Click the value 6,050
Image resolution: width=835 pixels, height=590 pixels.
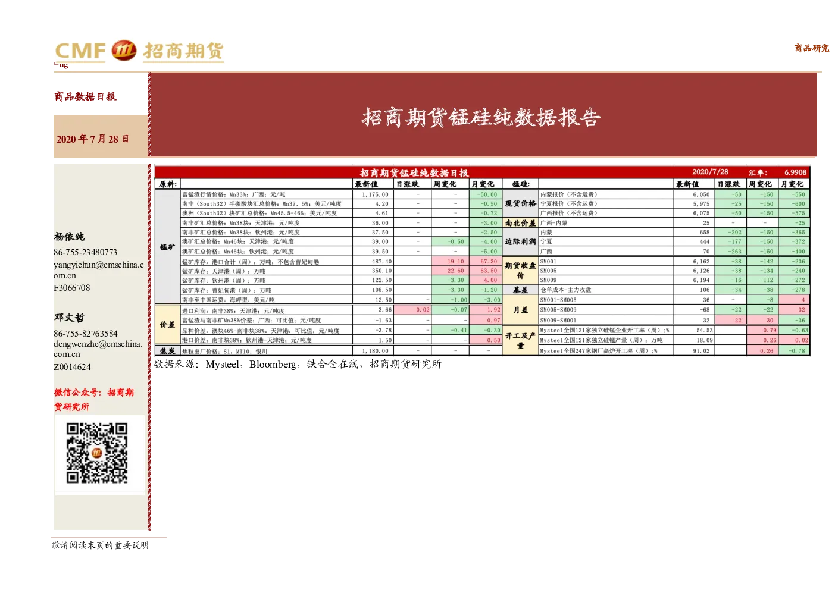click(701, 194)
